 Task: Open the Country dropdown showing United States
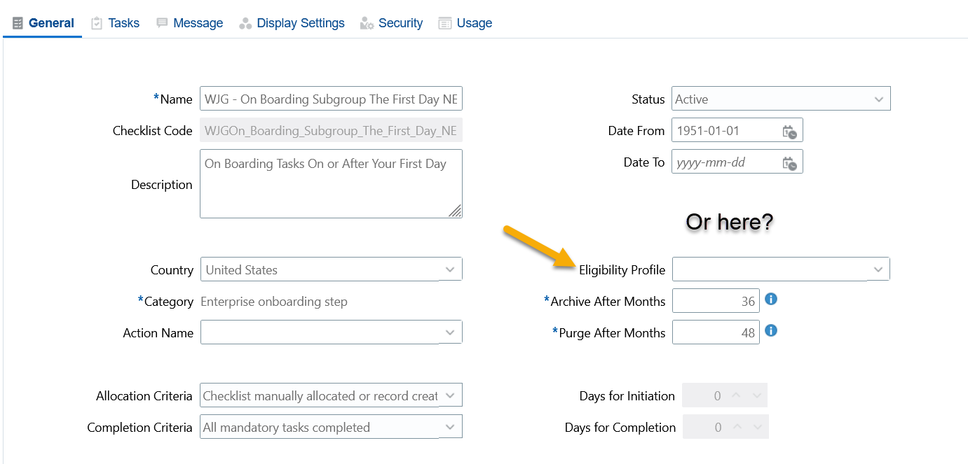[331, 269]
